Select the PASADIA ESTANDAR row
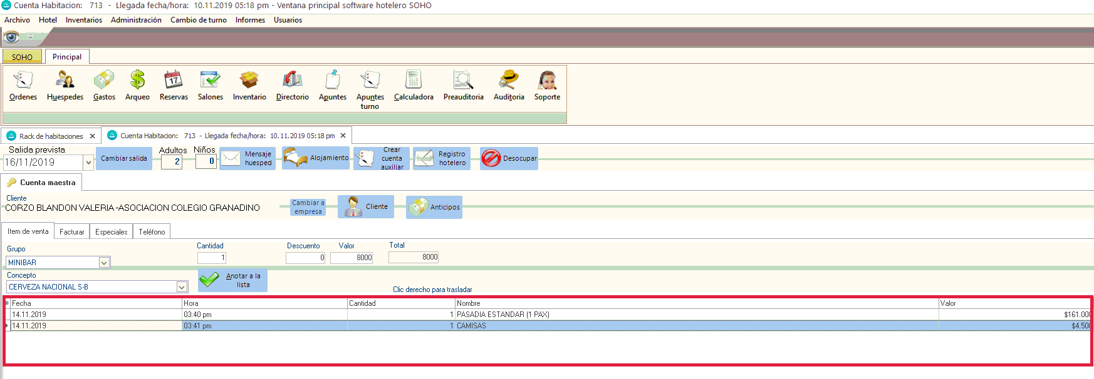This screenshot has height=379, width=1094. 503,315
